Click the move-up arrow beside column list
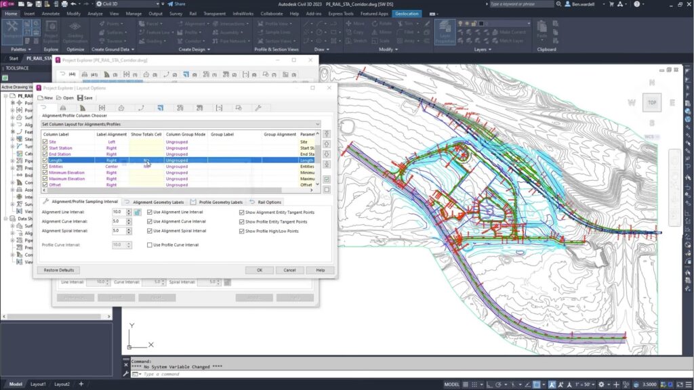 tap(327, 144)
